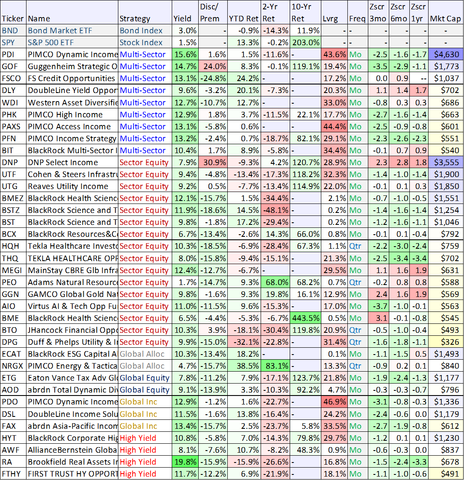Click DSL Global Inc strategy cell
The width and height of the screenshot is (464, 480).
point(145,414)
